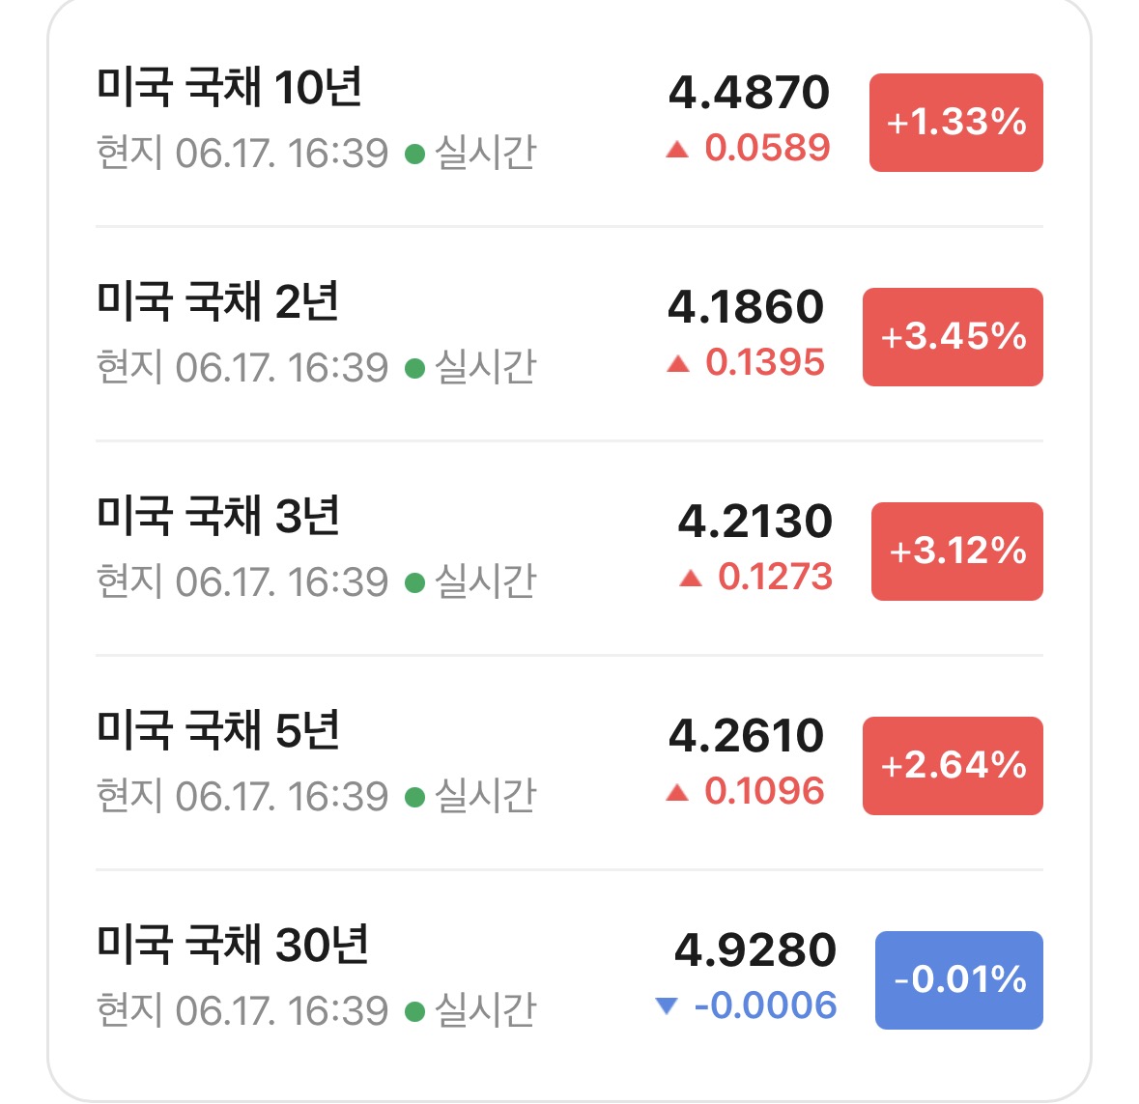1139x1104 pixels.
Task: Click the up arrow beside 0.1096
Action: pyautogui.click(x=677, y=792)
